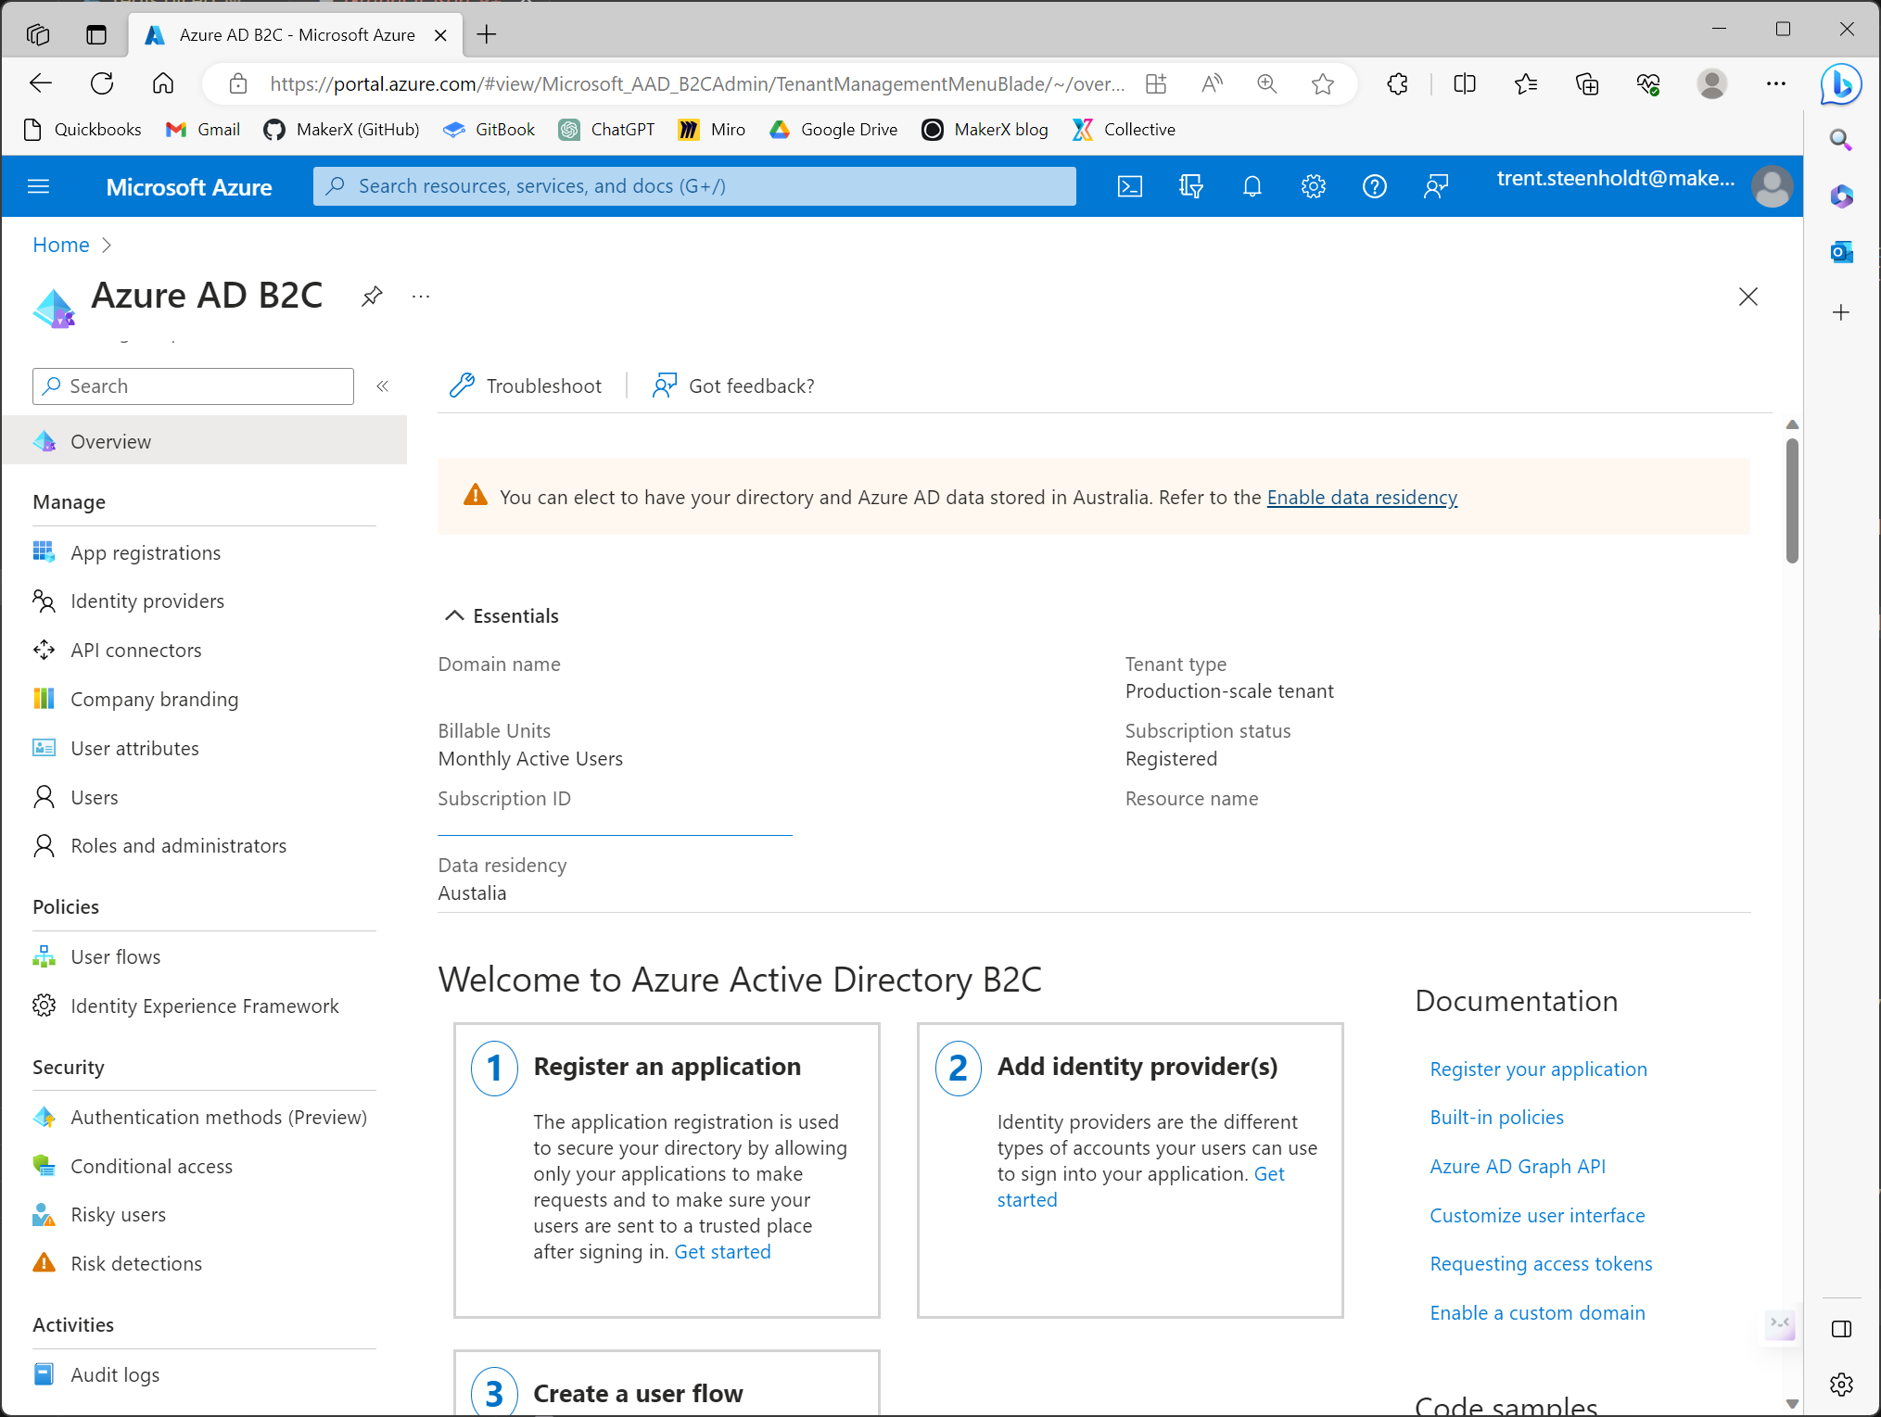Pin the Azure AD B2C blade
1881x1417 pixels.
371,297
